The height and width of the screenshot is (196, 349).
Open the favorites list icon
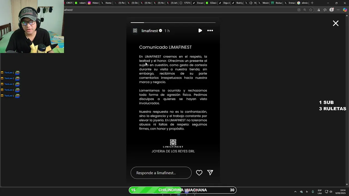pos(325,10)
